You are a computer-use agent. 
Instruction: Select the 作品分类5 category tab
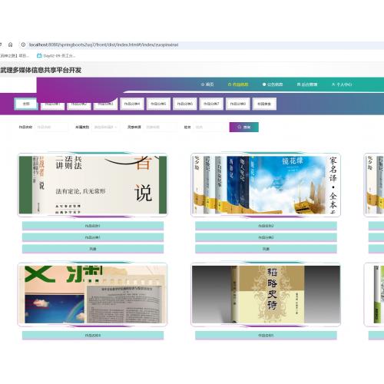tap(158, 104)
